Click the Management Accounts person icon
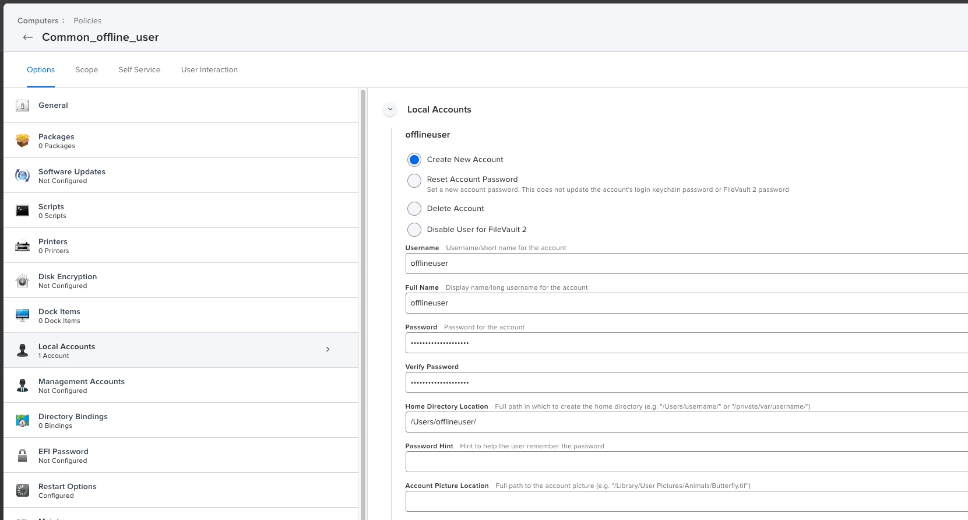Image resolution: width=968 pixels, height=520 pixels. [x=22, y=385]
